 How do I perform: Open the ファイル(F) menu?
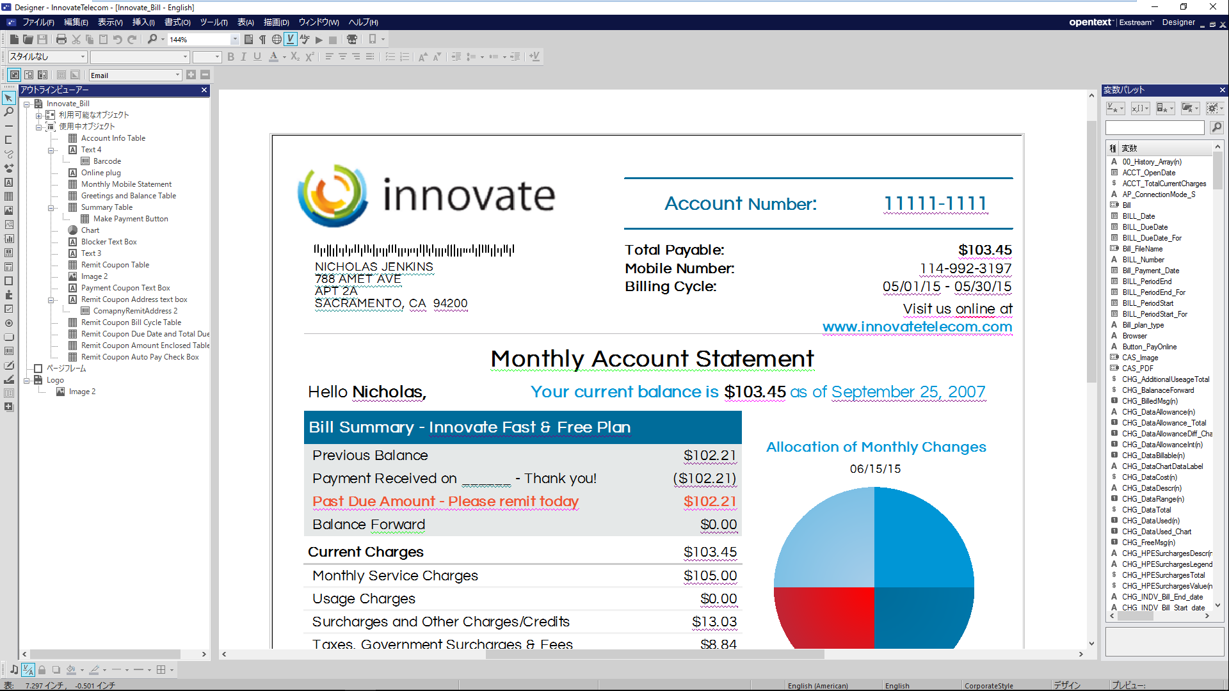[38, 22]
